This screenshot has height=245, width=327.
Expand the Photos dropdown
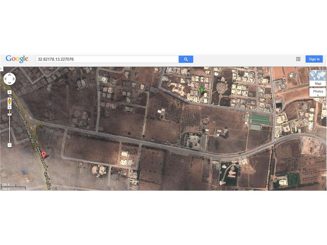(318, 92)
